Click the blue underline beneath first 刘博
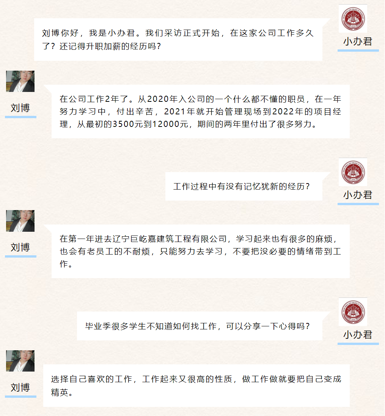The image size is (385, 416). [x=20, y=117]
